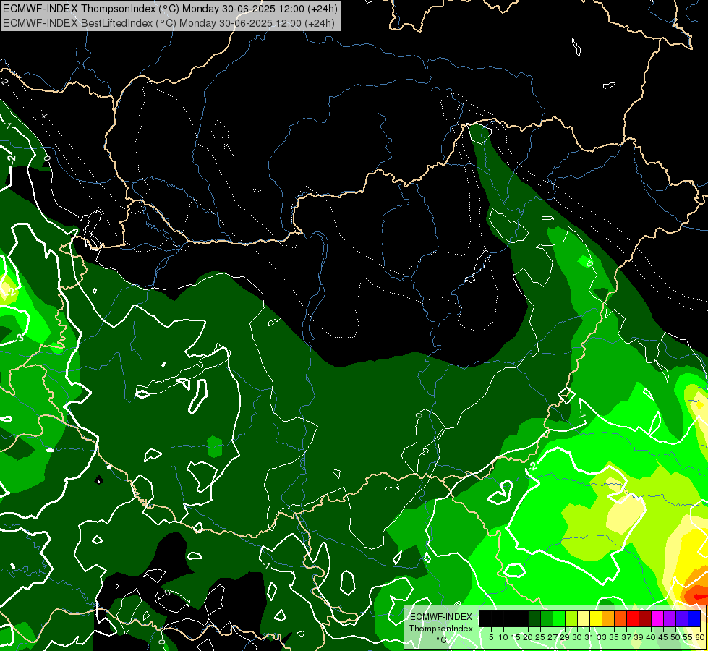Choose the purple 45-50 legend swatch
Image resolution: width=708 pixels, height=651 pixels.
click(x=670, y=618)
